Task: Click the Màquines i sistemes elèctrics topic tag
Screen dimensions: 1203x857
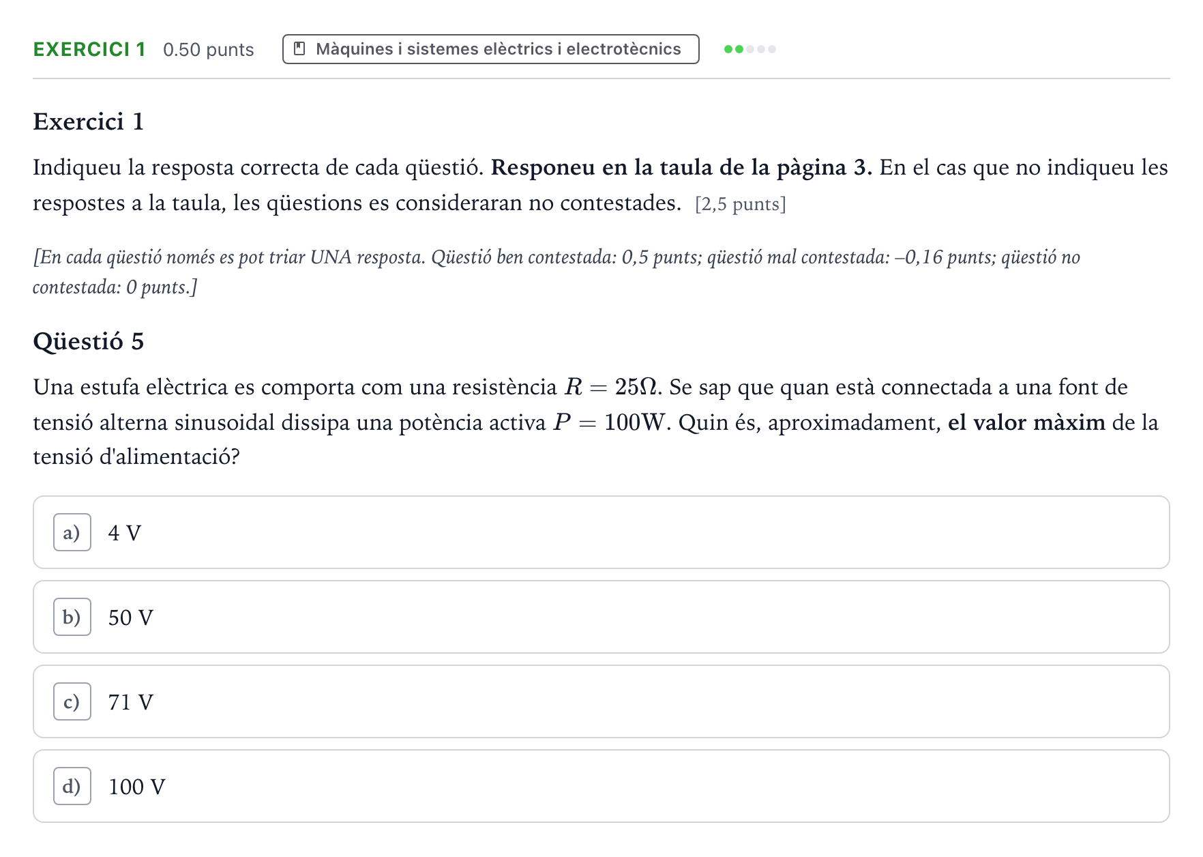Action: [491, 49]
